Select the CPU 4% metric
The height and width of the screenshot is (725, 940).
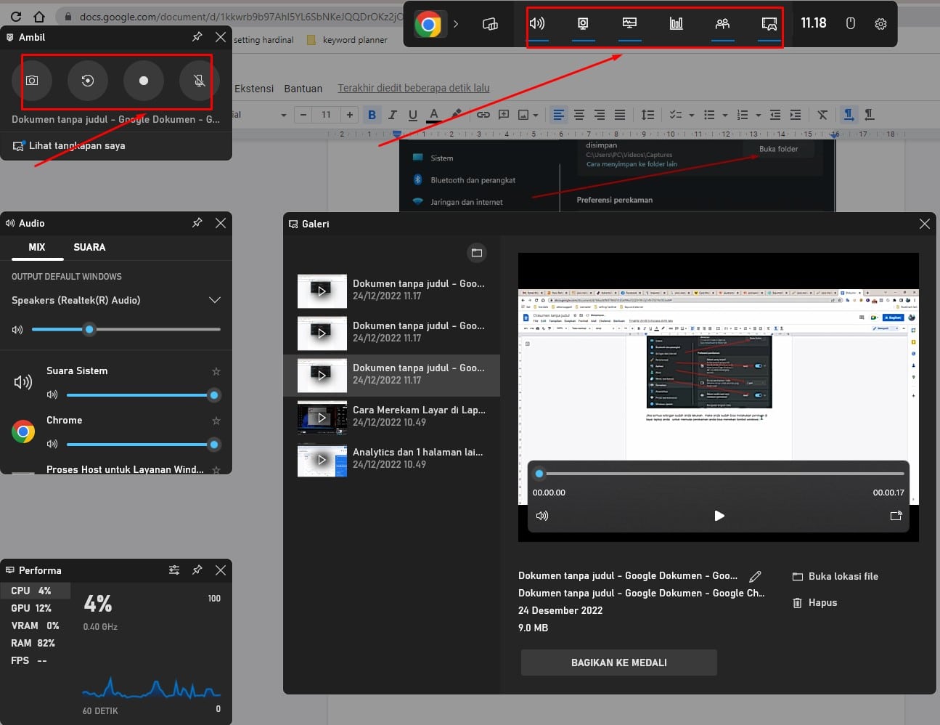(x=36, y=591)
